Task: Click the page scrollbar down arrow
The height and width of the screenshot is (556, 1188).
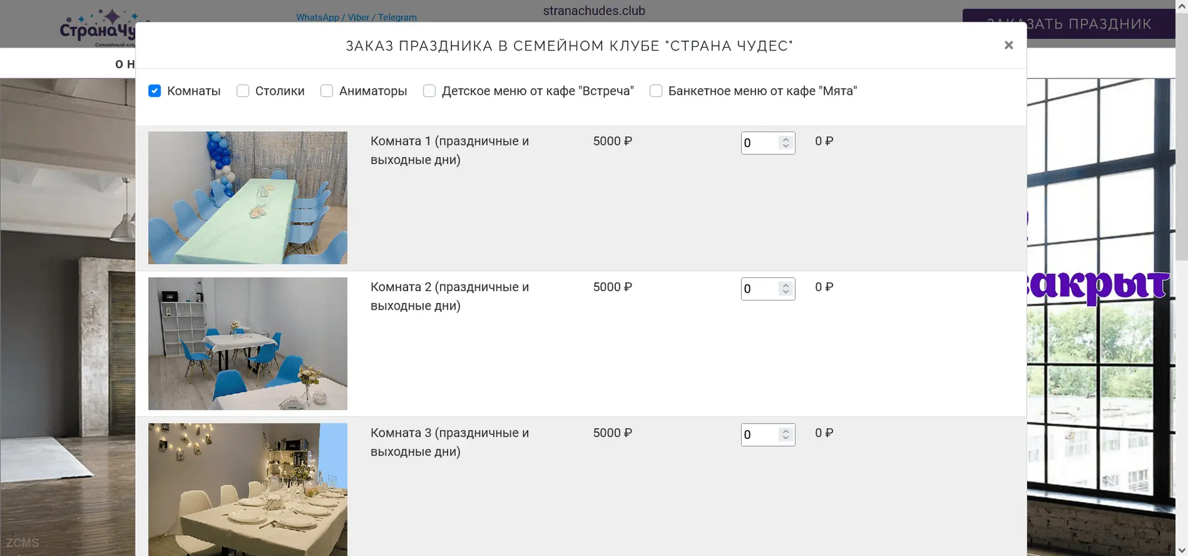Action: [x=1181, y=550]
